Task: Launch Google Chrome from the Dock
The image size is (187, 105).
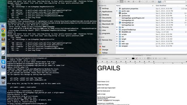Action: [3, 30]
